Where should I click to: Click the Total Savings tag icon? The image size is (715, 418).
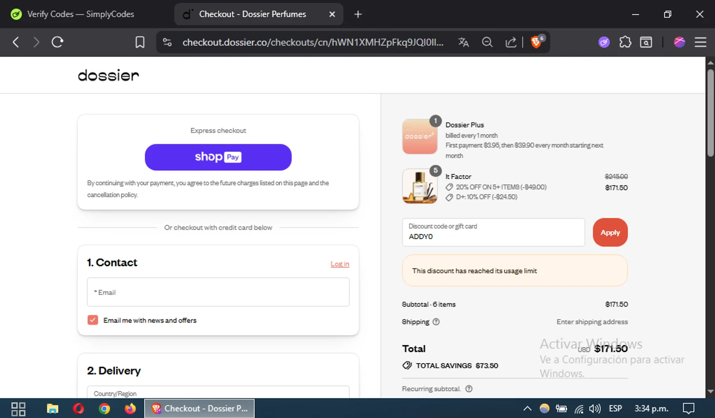407,365
